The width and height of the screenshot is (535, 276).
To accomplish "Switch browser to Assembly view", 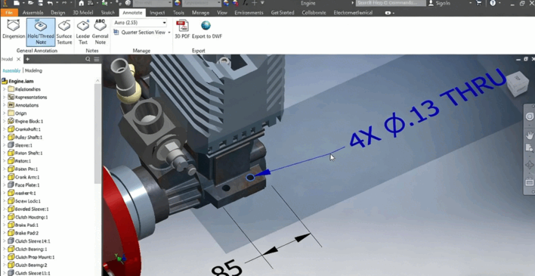I will 11,70.
